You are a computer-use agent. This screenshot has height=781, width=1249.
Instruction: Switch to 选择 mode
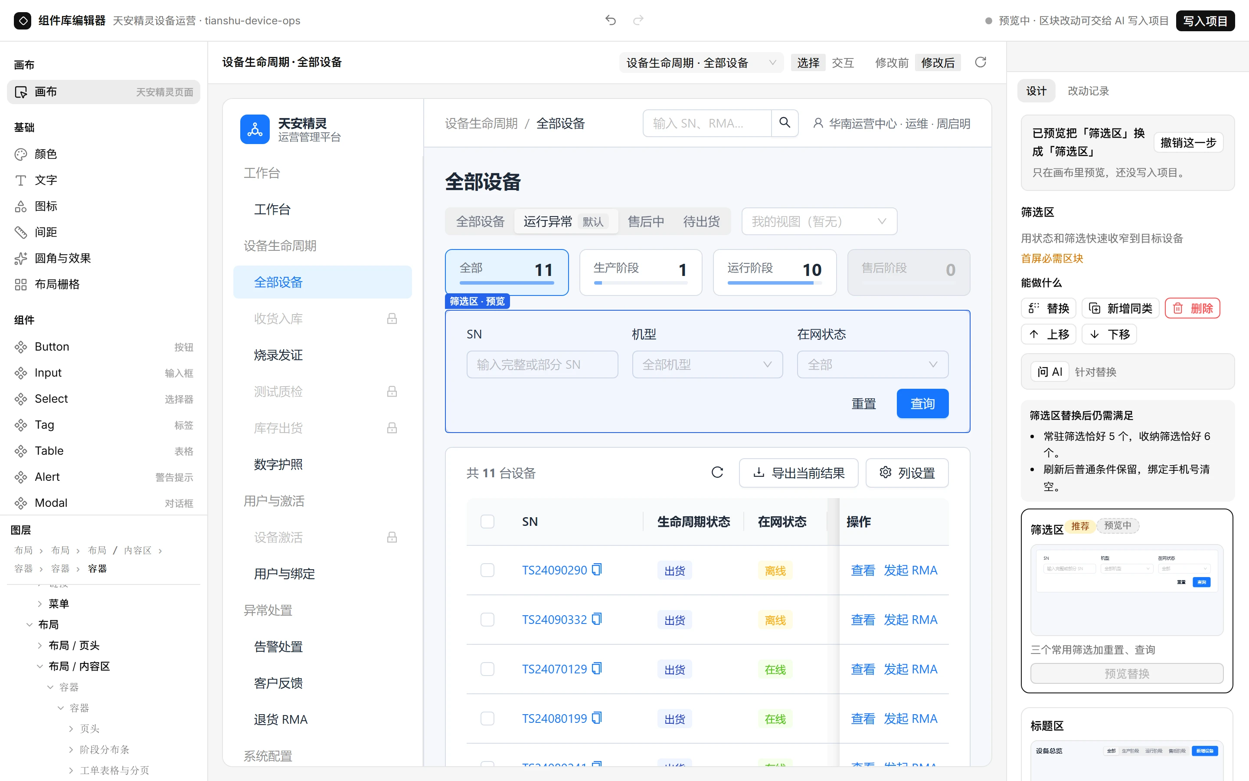tap(808, 62)
